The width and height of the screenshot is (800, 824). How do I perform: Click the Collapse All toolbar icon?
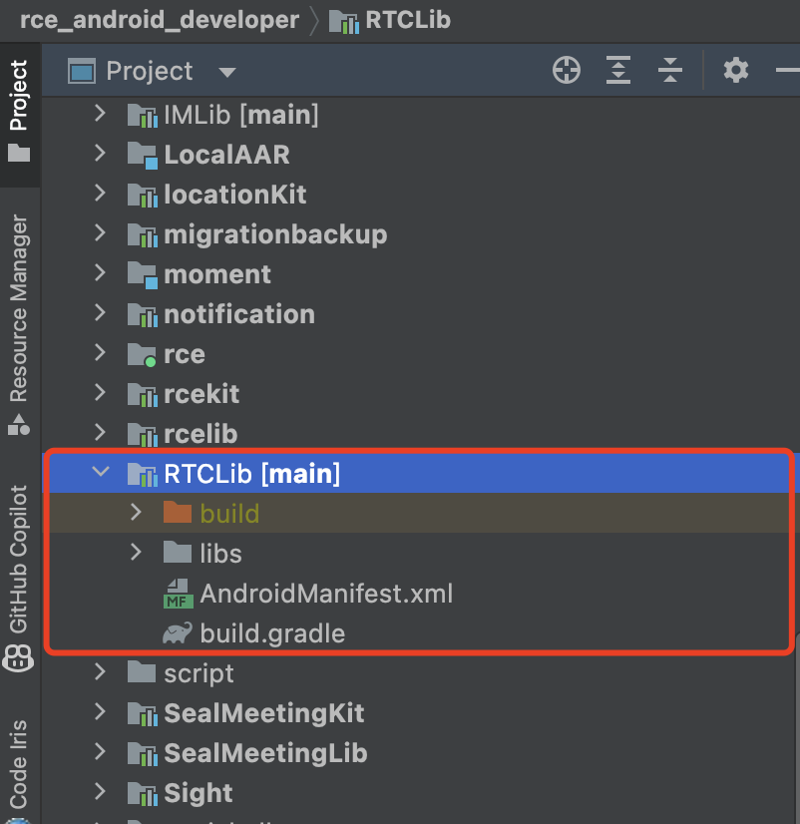pyautogui.click(x=670, y=71)
